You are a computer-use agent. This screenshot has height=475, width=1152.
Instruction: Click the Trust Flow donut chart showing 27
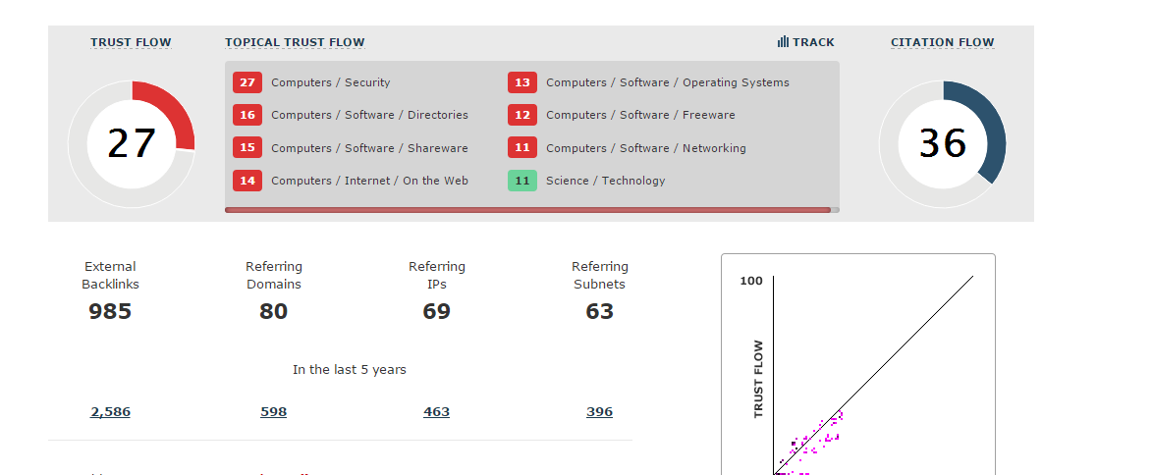point(132,144)
